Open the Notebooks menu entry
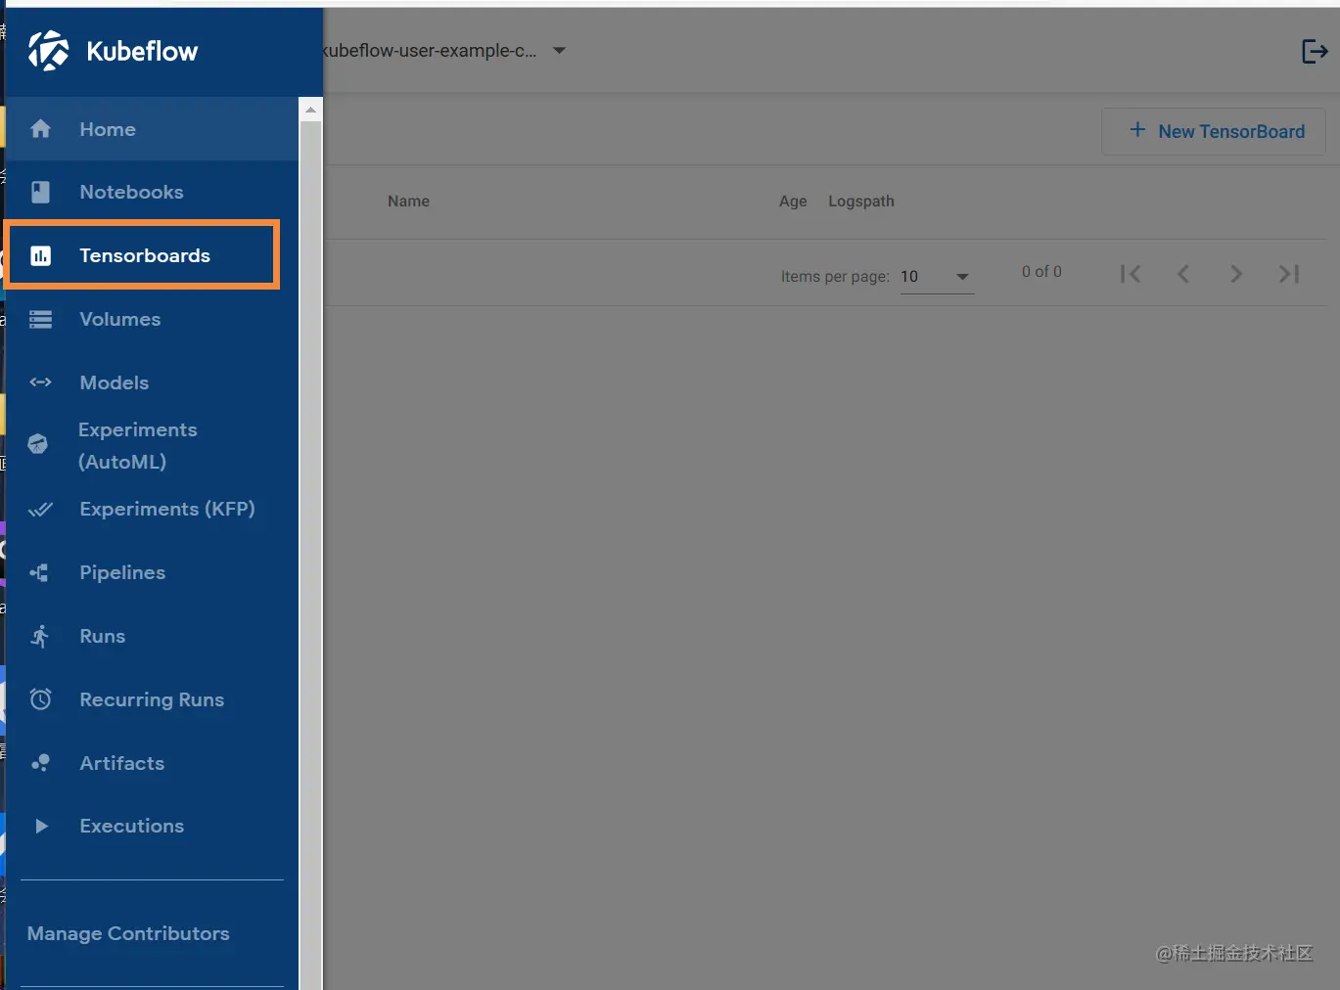The height and width of the screenshot is (990, 1340). pyautogui.click(x=152, y=192)
